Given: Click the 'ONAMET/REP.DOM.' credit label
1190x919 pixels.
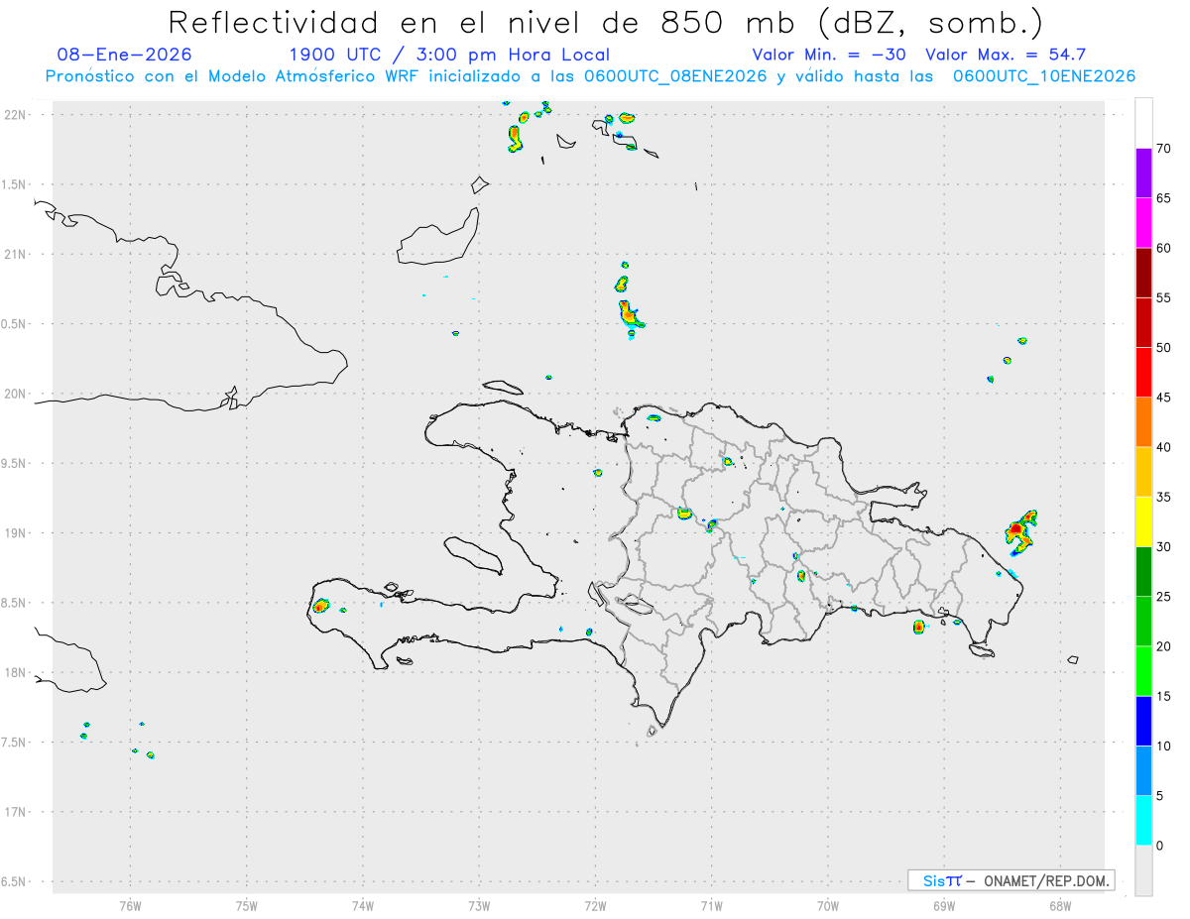Looking at the screenshot, I should [x=1045, y=880].
